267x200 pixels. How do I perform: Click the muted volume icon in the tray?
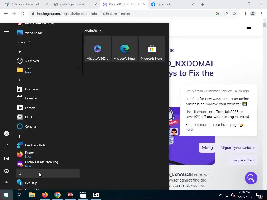[233, 195]
